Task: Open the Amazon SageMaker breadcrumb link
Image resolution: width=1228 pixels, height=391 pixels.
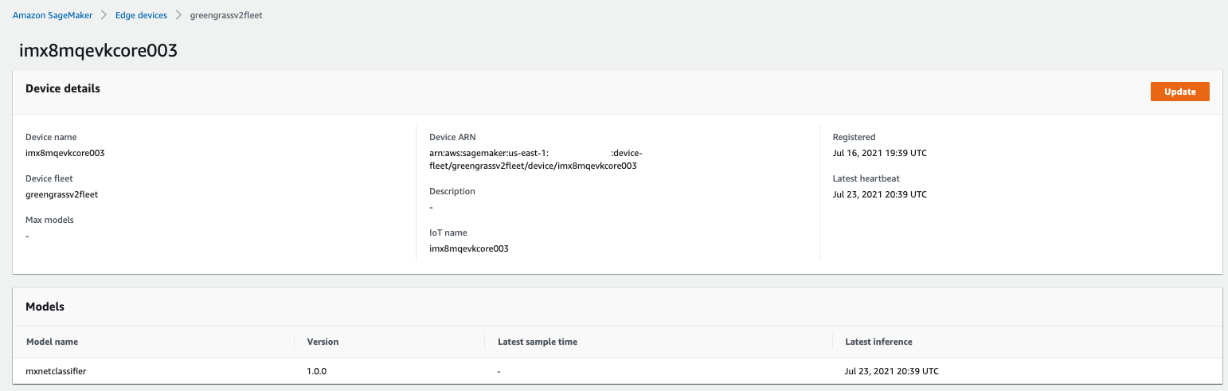Action: (52, 16)
